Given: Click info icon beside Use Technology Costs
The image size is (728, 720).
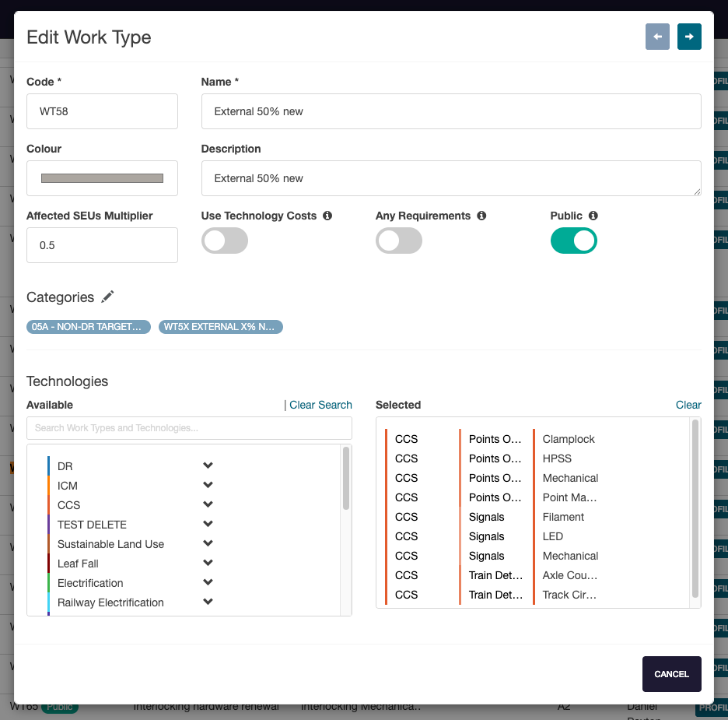Looking at the screenshot, I should [327, 216].
